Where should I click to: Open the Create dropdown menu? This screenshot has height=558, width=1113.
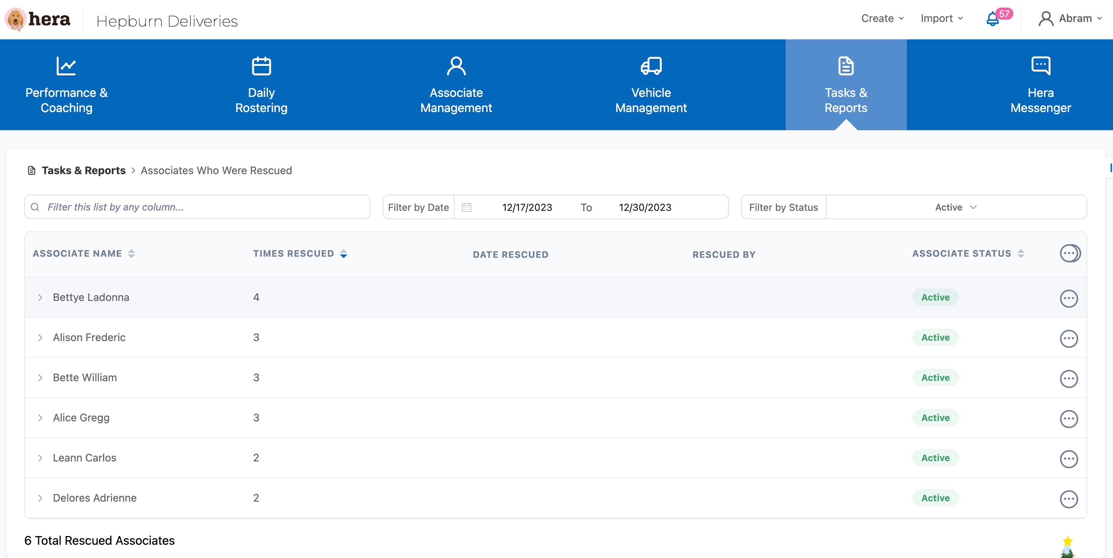[882, 19]
